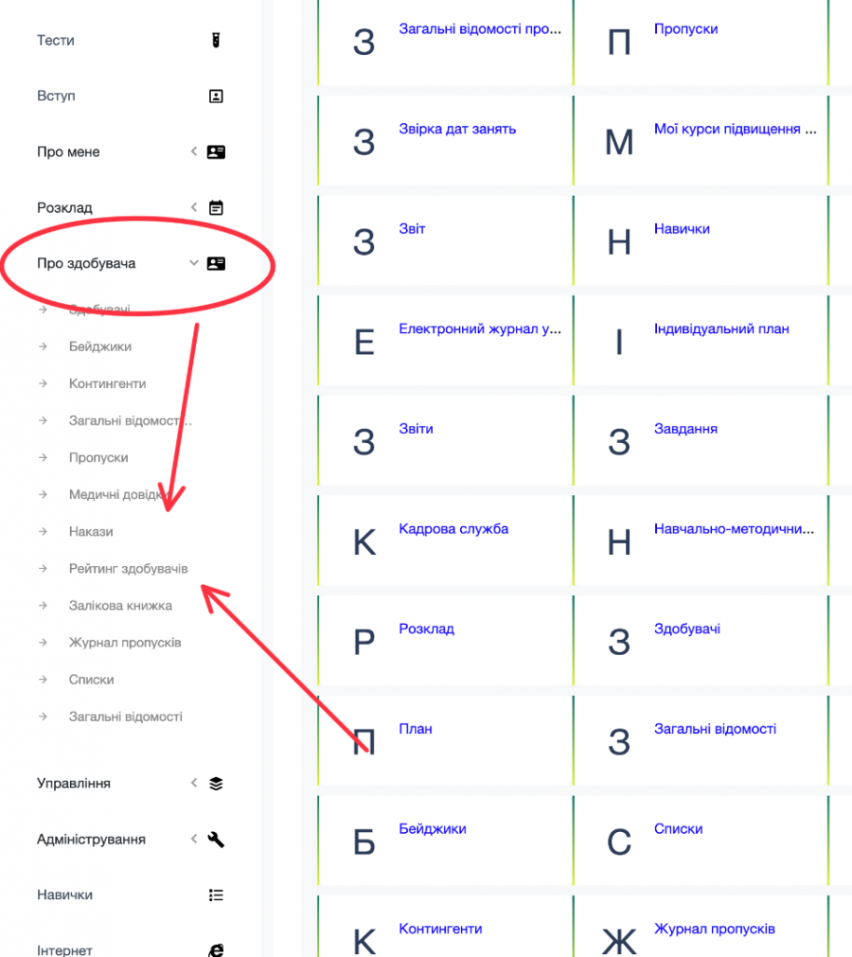Follow the Індивідуальний план link
This screenshot has width=852, height=957.
(721, 329)
